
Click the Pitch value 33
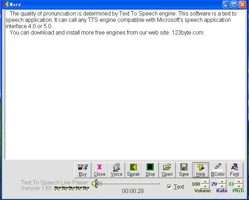231,184
